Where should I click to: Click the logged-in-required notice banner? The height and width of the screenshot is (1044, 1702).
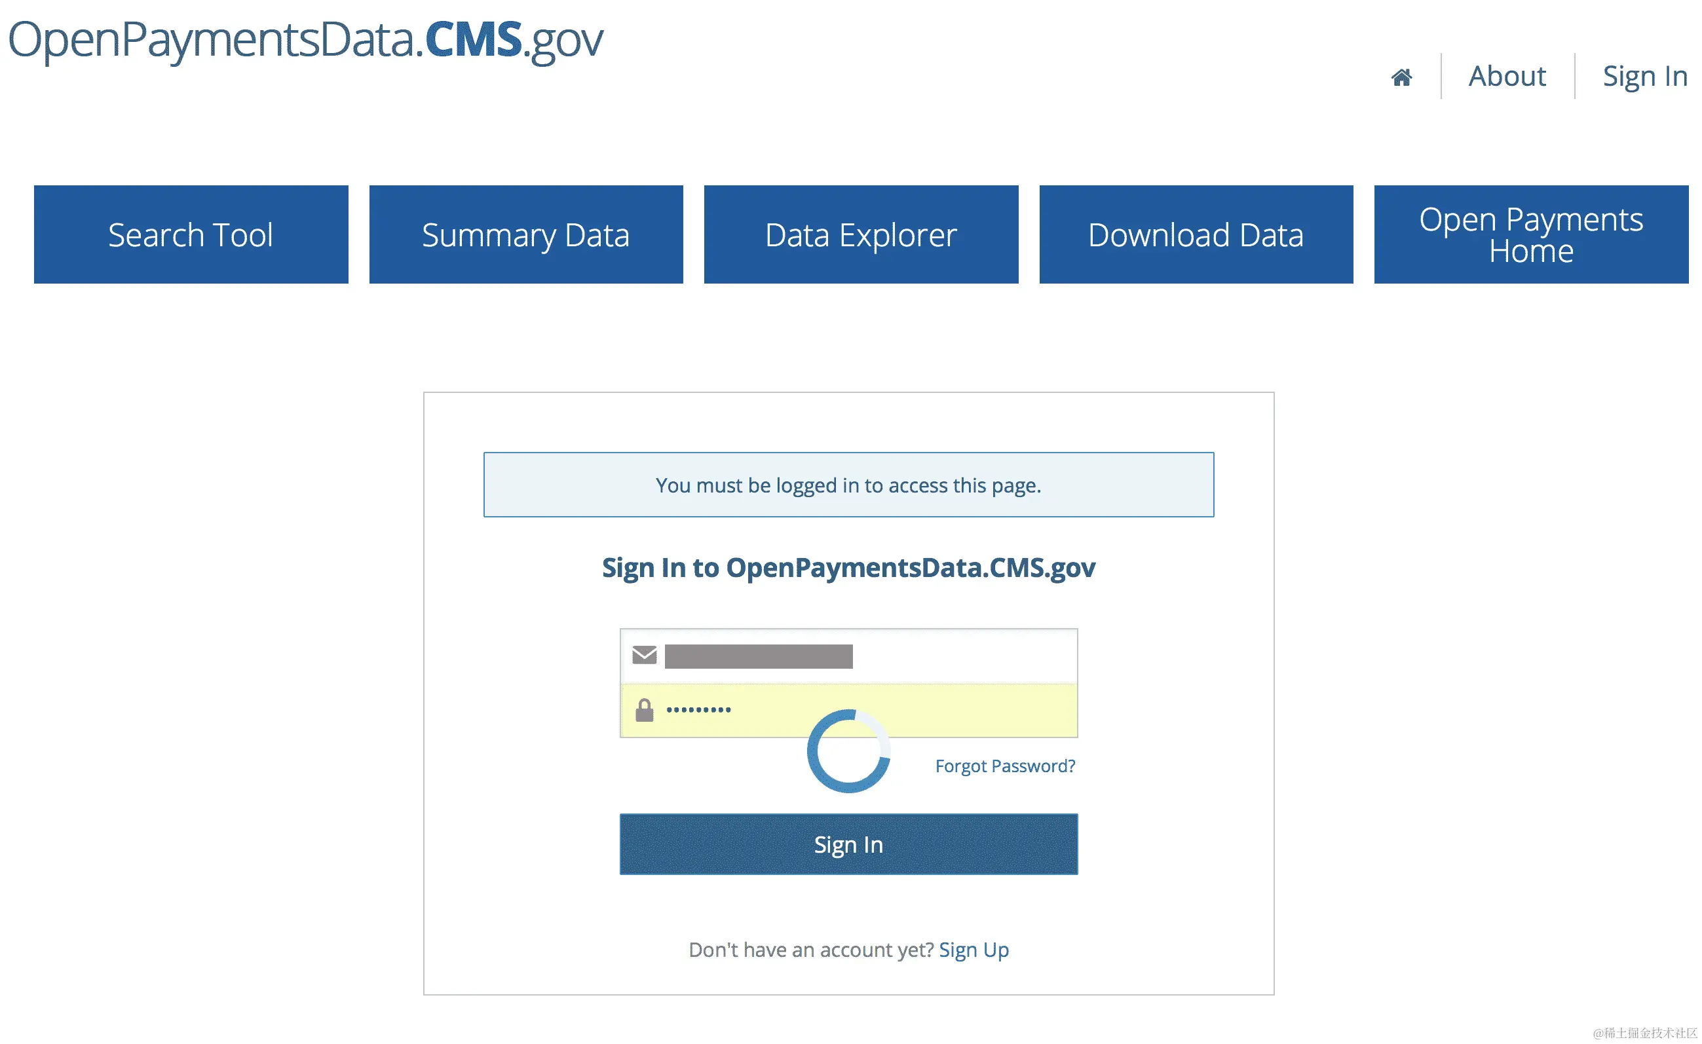pos(848,485)
